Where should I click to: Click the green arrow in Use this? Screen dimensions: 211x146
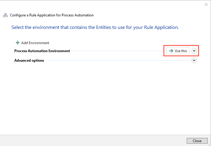(x=171, y=51)
